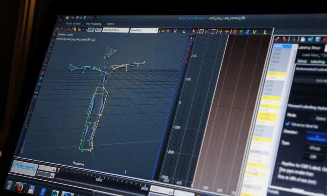Open the Editors menu

110,24
